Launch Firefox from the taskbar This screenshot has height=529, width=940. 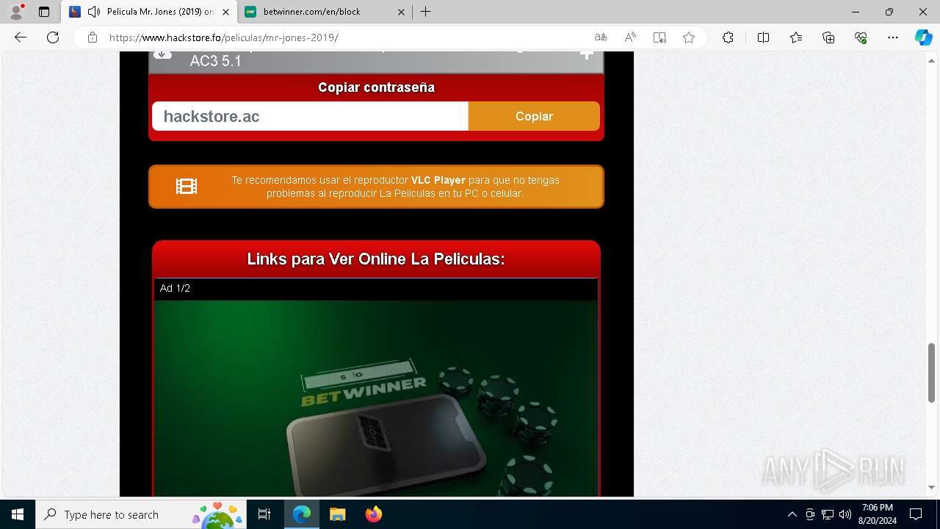coord(373,514)
